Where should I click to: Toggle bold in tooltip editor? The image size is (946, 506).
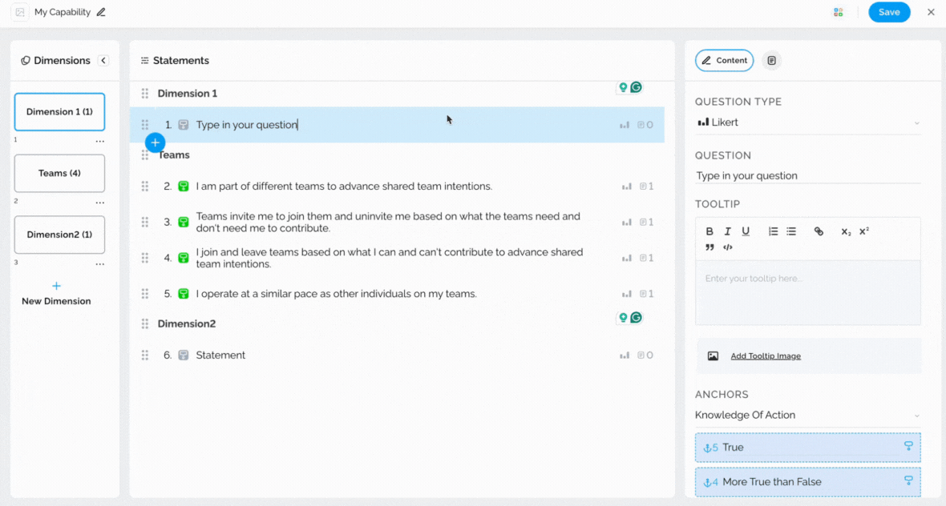click(x=709, y=231)
